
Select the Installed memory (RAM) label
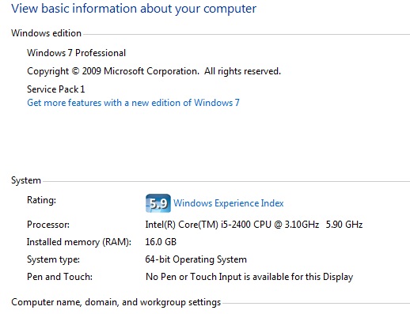[x=79, y=242]
